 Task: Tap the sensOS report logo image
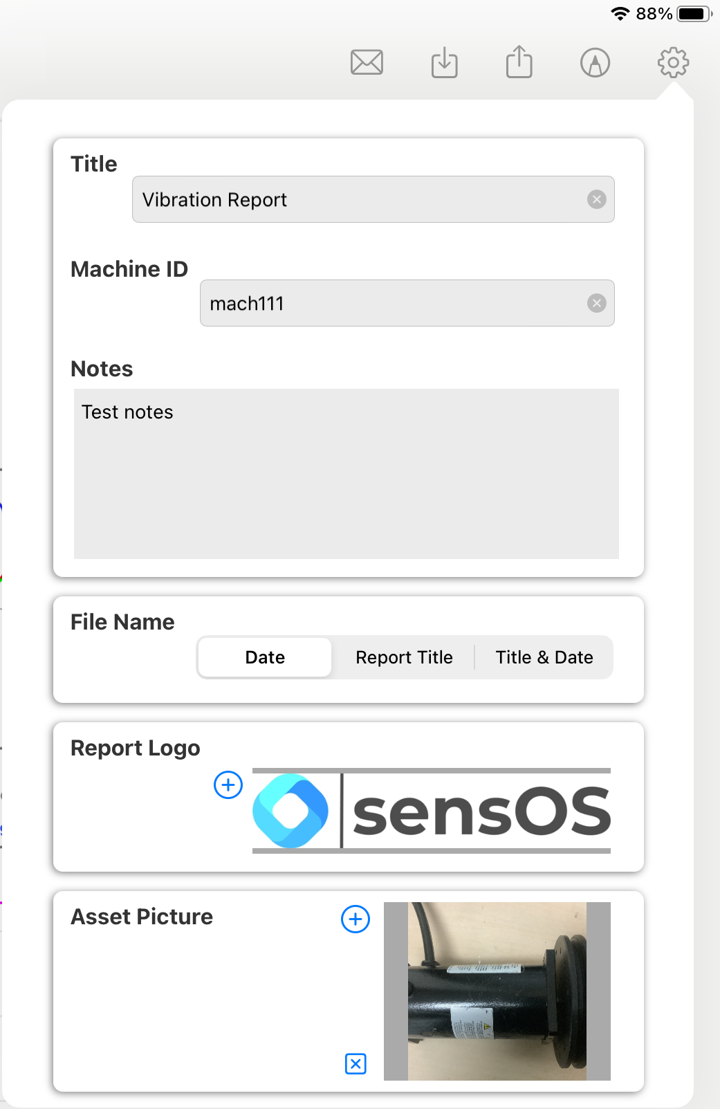coord(432,811)
